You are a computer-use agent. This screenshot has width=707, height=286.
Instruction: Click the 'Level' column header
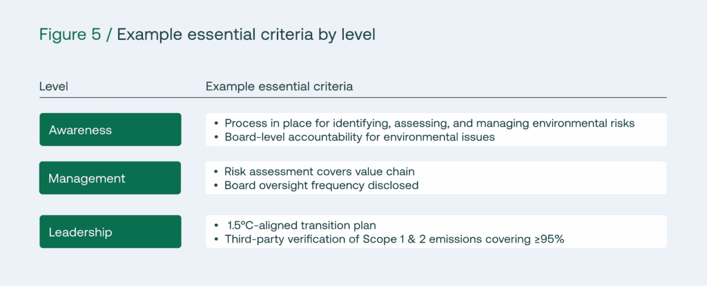pyautogui.click(x=54, y=86)
